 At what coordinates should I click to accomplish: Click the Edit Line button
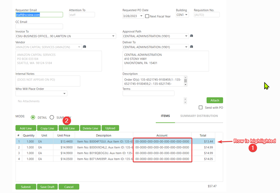tap(69, 128)
